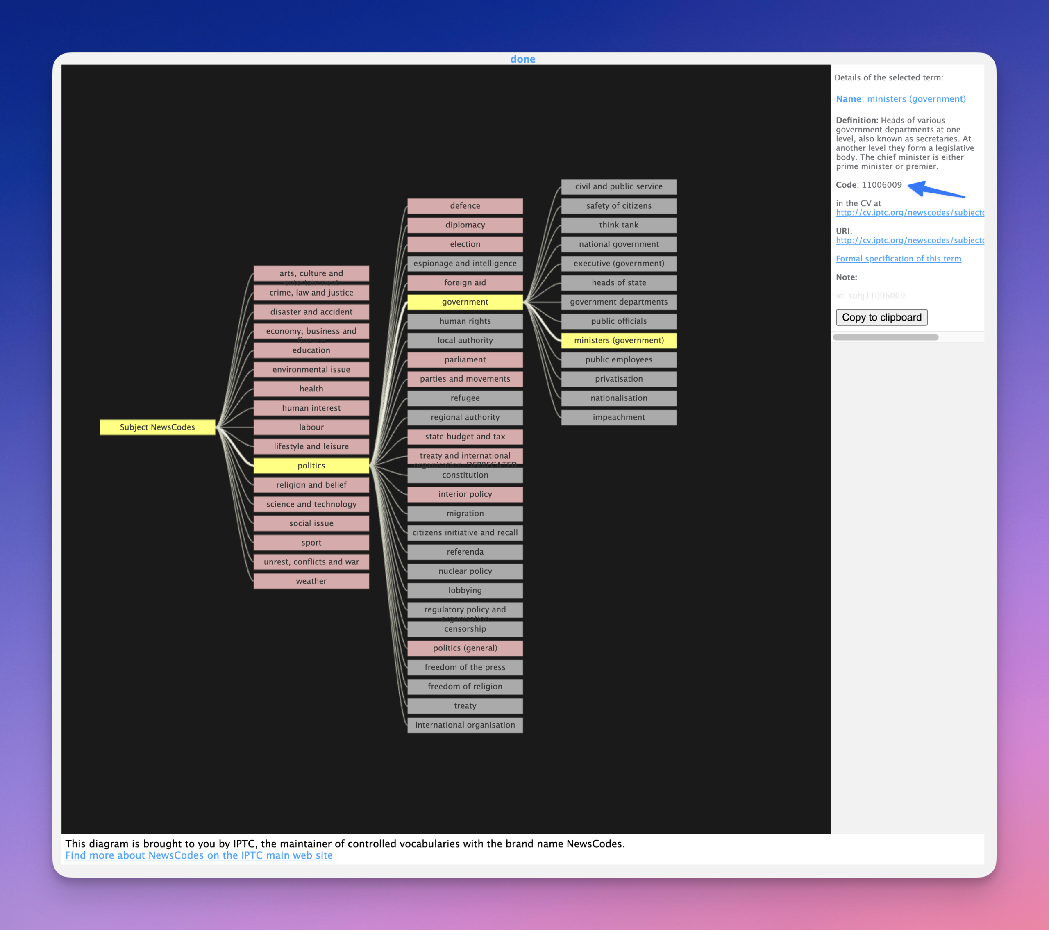Select the civil and public service node
Image resolution: width=1049 pixels, height=930 pixels.
pos(619,186)
